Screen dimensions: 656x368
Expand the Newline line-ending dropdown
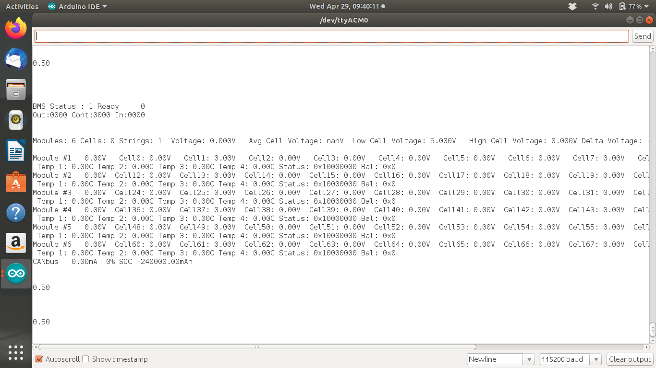click(500, 359)
